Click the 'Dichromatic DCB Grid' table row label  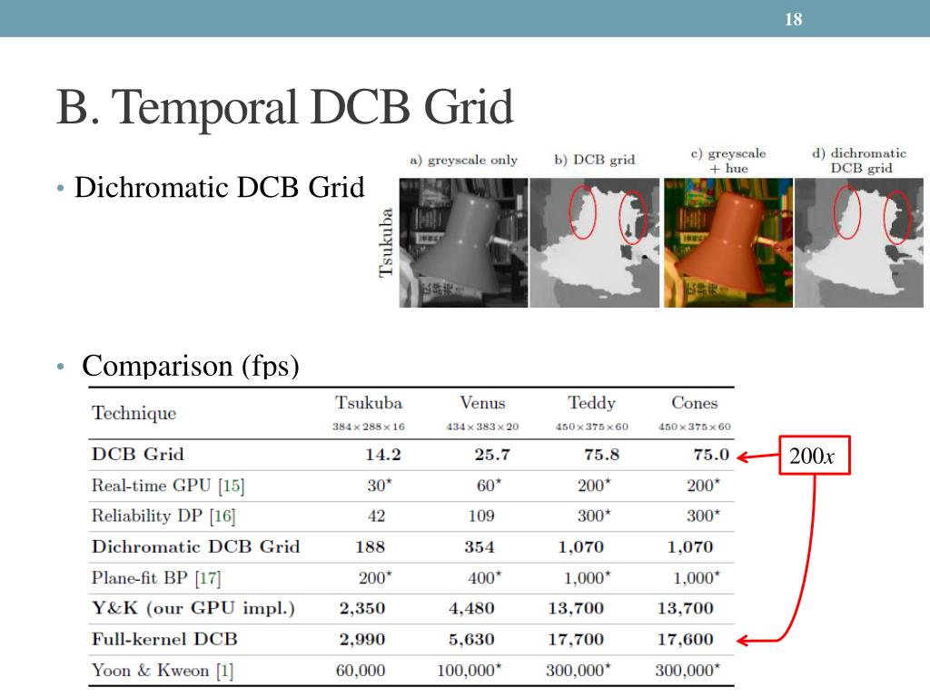tap(196, 546)
